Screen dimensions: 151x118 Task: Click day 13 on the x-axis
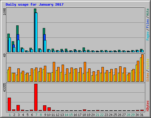(x=62, y=115)
